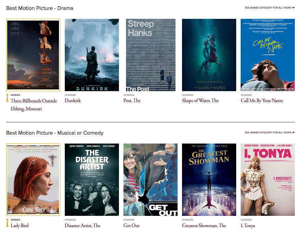Open the 'Greatest Showman, The' title link

204,226
